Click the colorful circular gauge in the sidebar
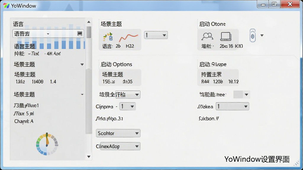 pyautogui.click(x=47, y=144)
